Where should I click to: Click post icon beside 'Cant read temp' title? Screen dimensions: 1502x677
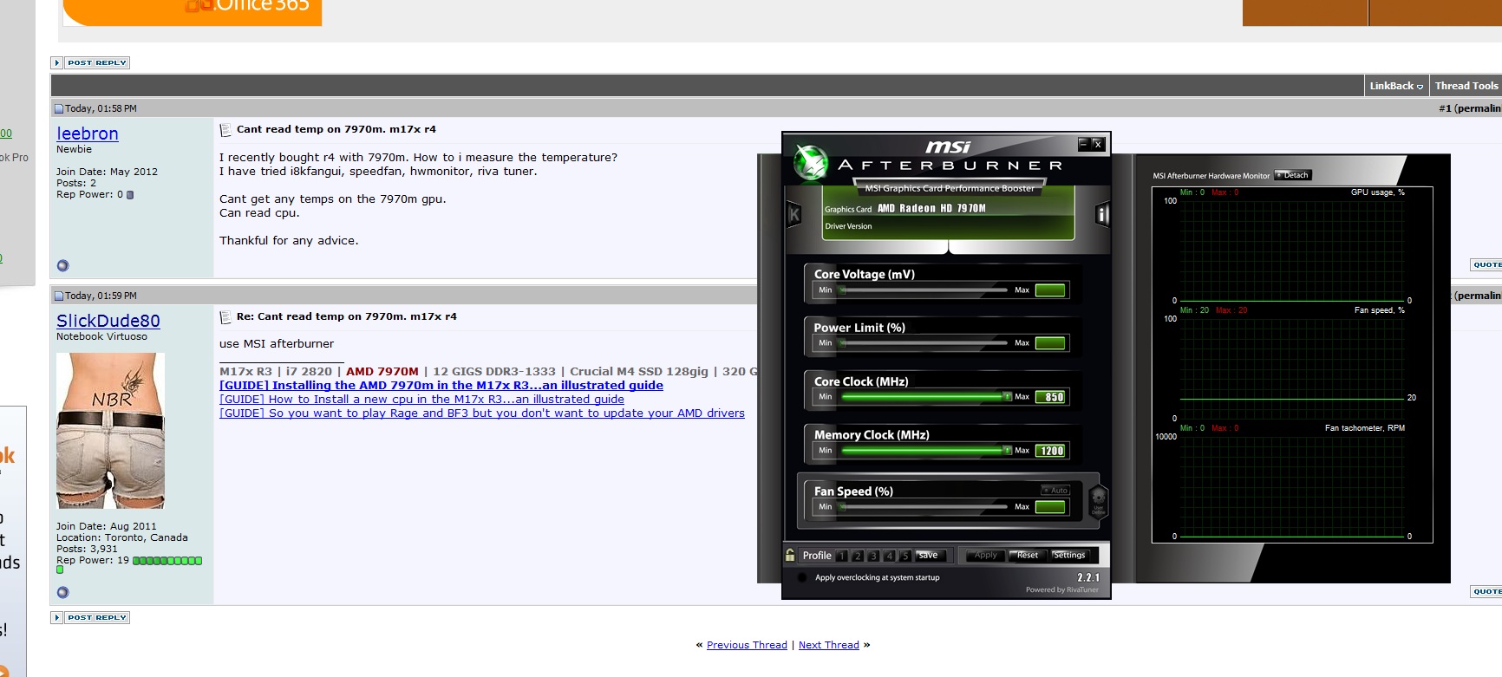(225, 130)
